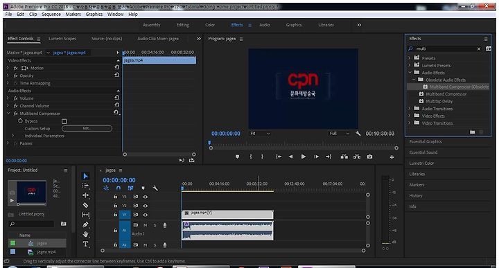Click Export Effect Controls audio icon
Viewport: 499px width, 268px height.
[x=191, y=160]
